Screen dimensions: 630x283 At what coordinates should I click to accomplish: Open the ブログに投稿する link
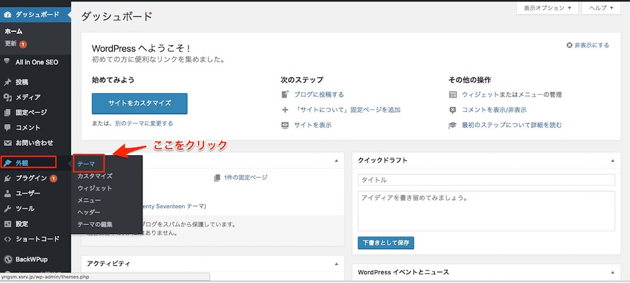pos(319,94)
